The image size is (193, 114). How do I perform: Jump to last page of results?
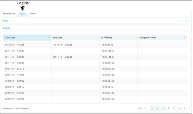point(179,108)
